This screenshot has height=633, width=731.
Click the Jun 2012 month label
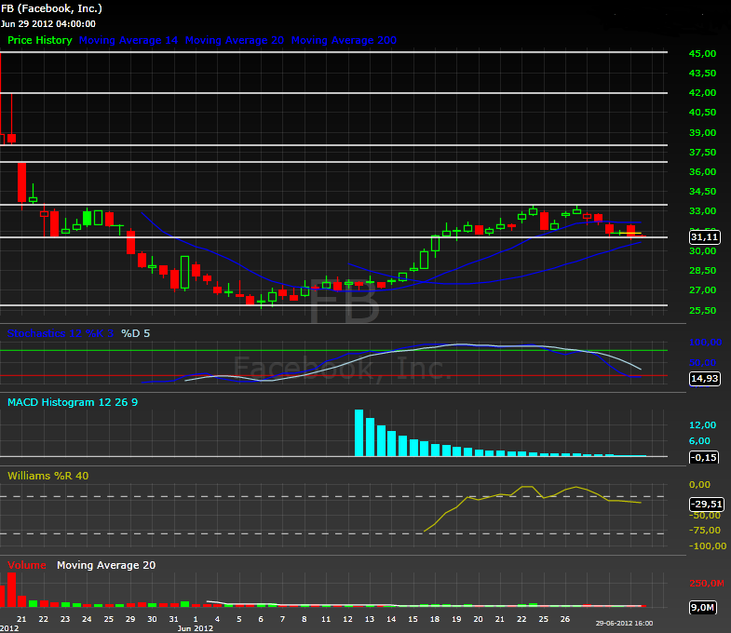[196, 628]
